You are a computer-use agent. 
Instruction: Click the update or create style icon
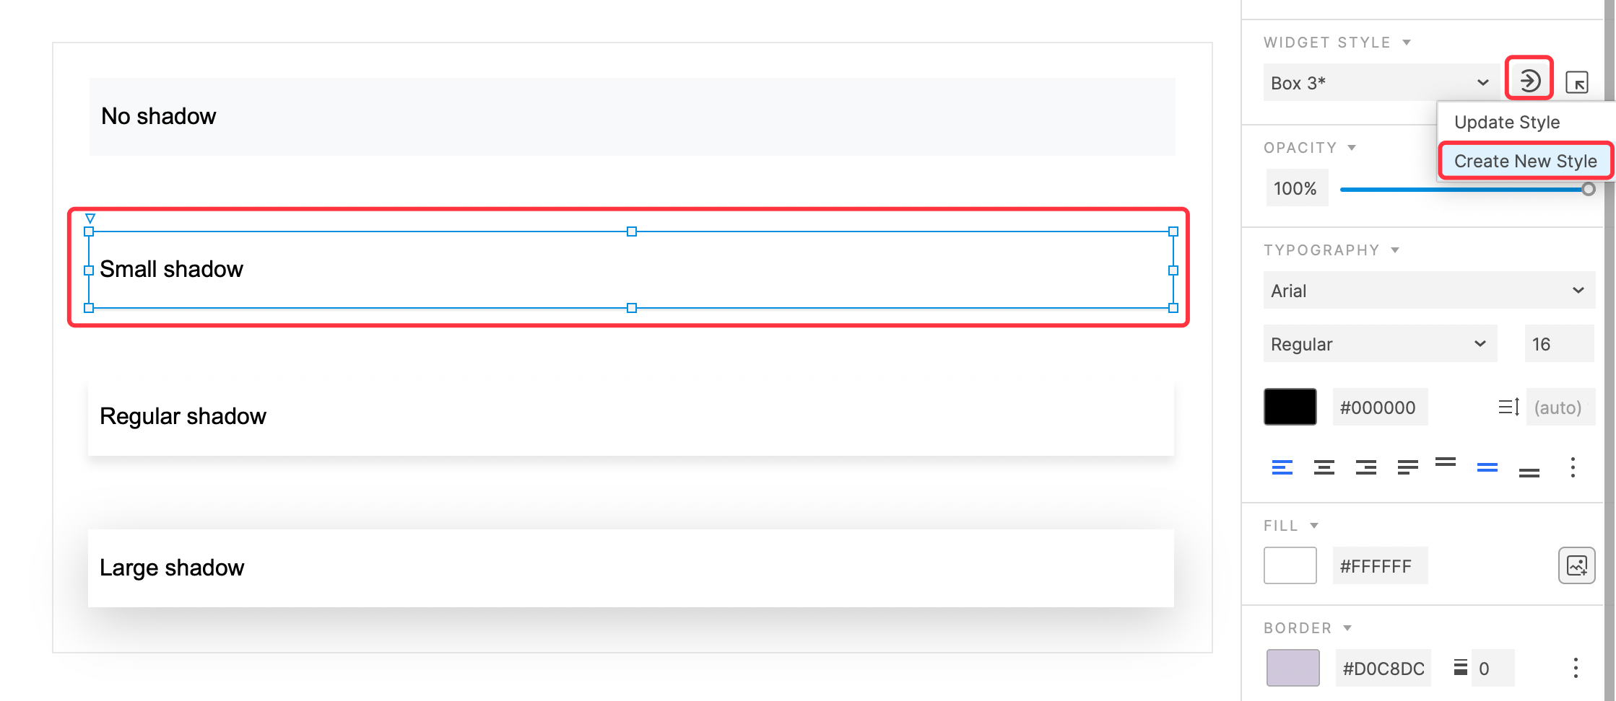click(1529, 80)
